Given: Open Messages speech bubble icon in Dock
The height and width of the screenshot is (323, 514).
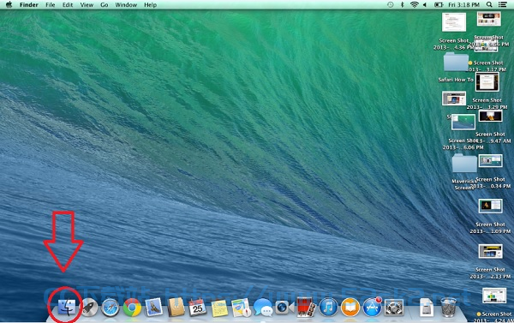Looking at the screenshot, I should (263, 308).
